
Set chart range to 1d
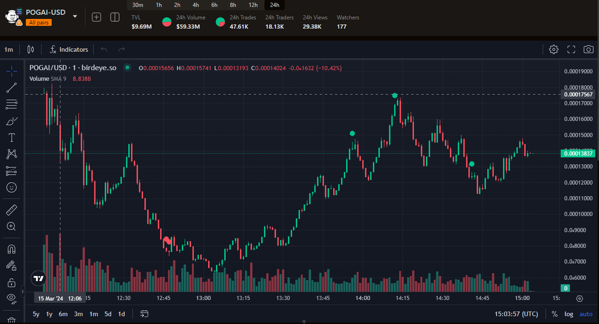click(121, 314)
